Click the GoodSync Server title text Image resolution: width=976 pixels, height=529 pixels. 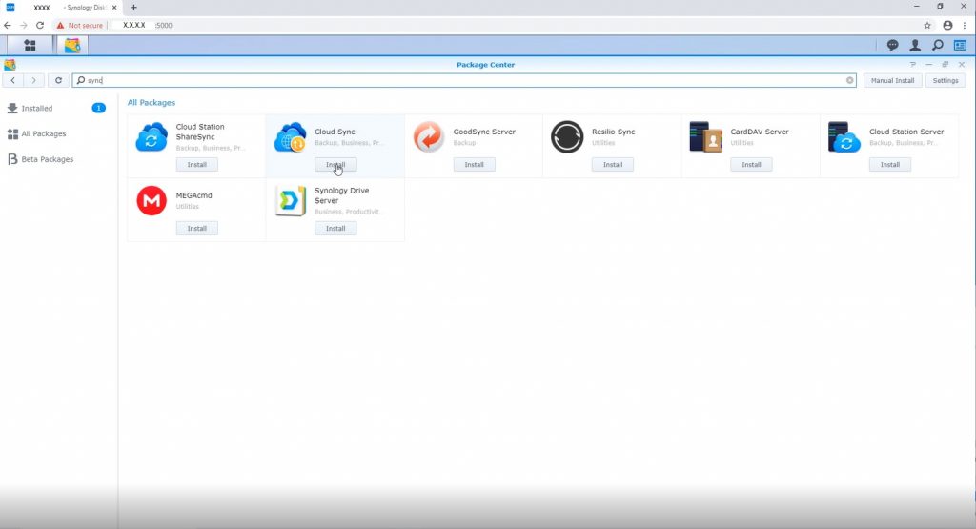pos(484,132)
